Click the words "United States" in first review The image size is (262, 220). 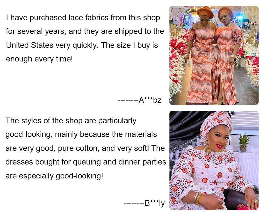click(30, 45)
